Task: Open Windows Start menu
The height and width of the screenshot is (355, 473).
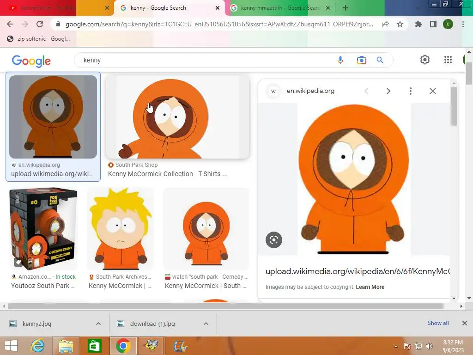Action: (11, 346)
